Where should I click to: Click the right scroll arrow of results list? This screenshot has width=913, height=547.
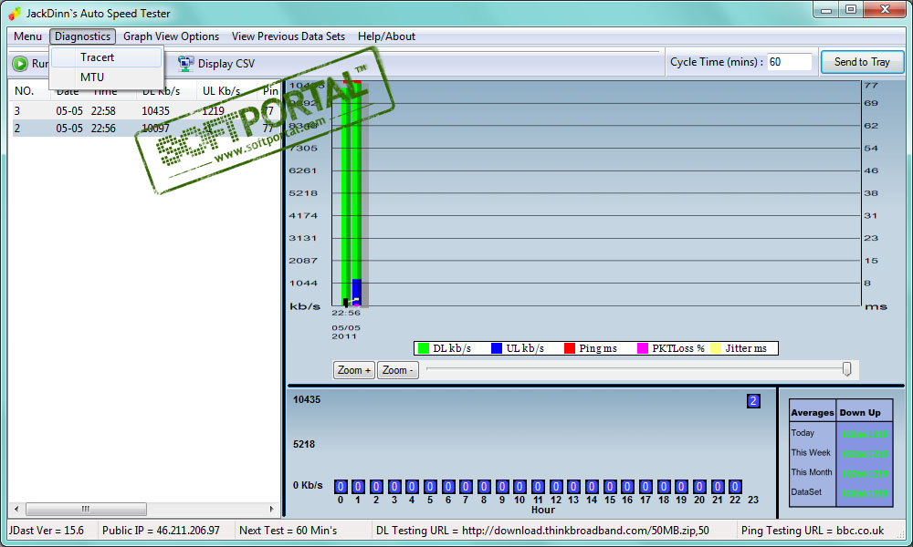(271, 509)
